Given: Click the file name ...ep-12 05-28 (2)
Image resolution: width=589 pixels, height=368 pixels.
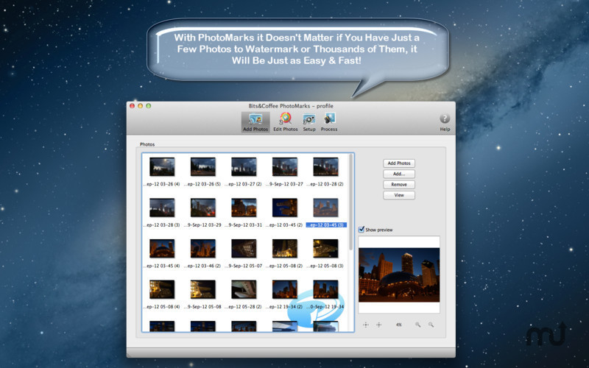Looking at the screenshot, I should pos(244,307).
